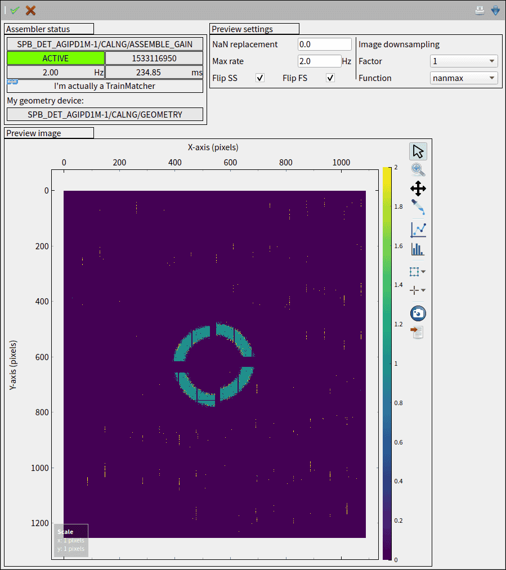
Task: Select the four-arrow pan tool
Action: 418,188
